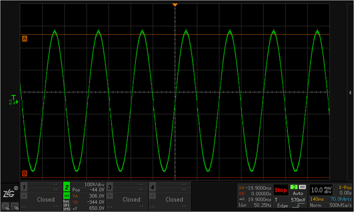Image resolution: width=354 pixels, height=212 pixels.
Task: Toggle channel 1 on from Closed state
Action: (46, 199)
